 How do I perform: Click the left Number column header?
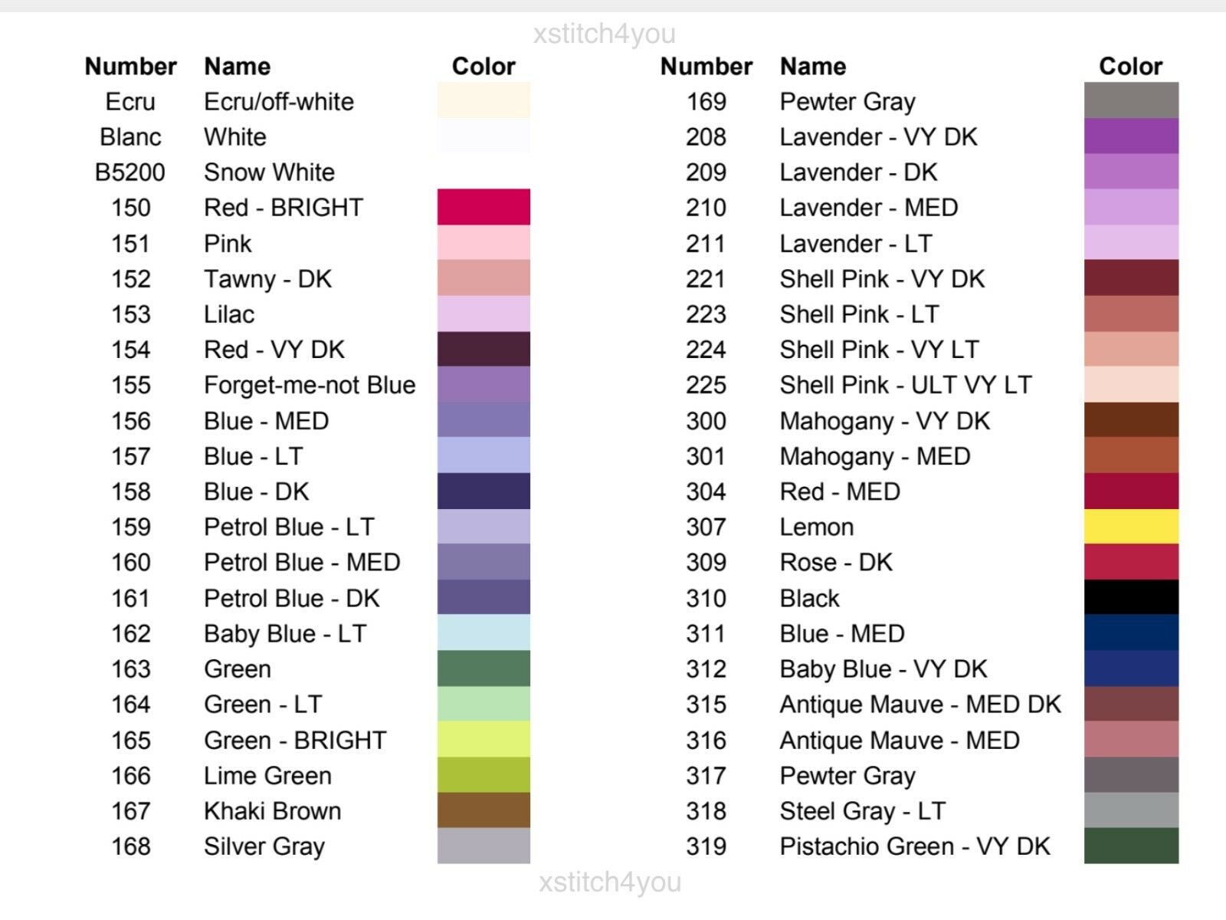[x=130, y=66]
